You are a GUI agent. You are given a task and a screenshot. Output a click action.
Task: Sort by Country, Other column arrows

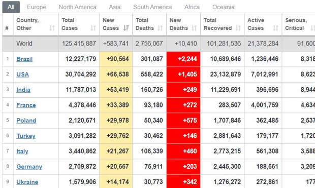(52, 28)
